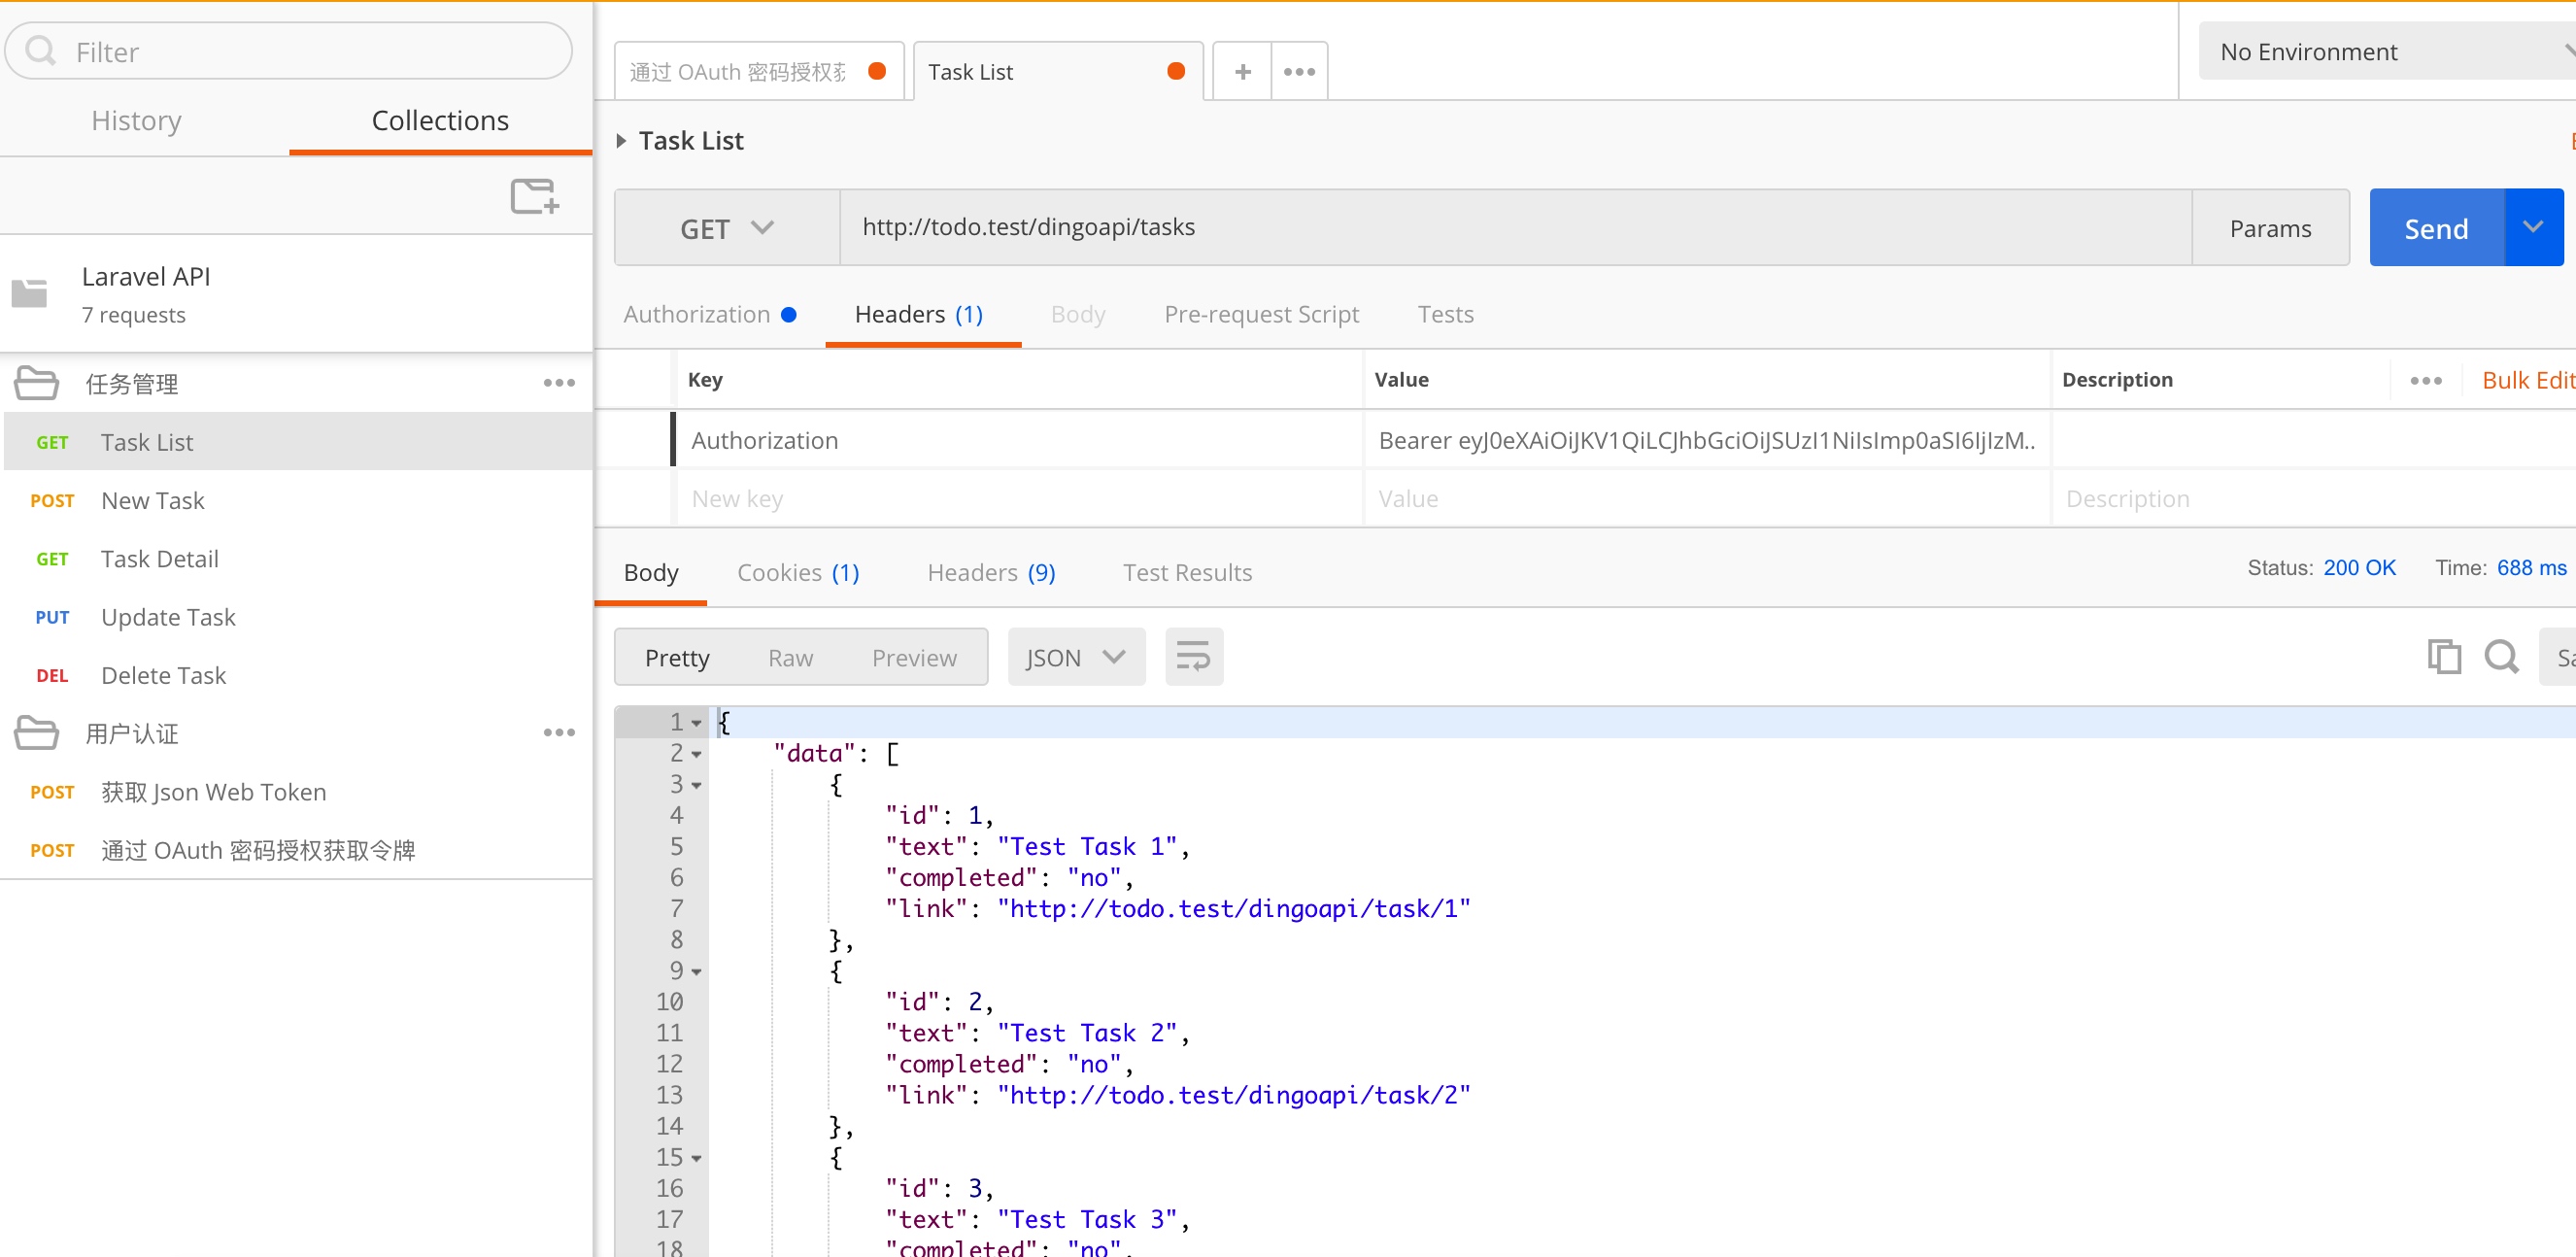Click the response Body tab

pos(651,572)
